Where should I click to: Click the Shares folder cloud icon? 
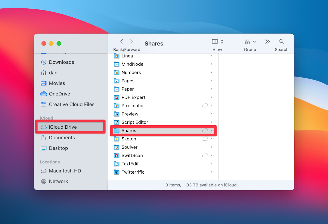[205, 130]
